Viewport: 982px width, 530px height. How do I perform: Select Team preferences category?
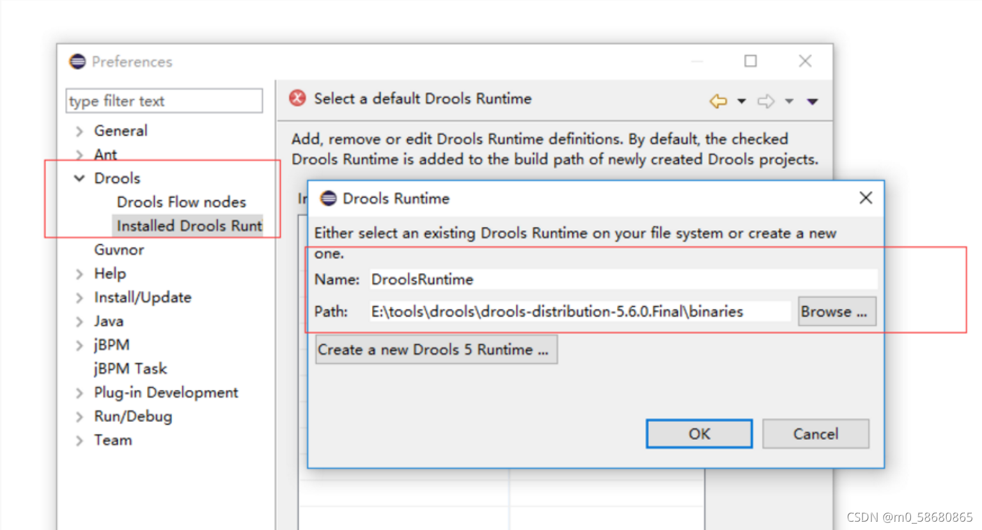[113, 440]
